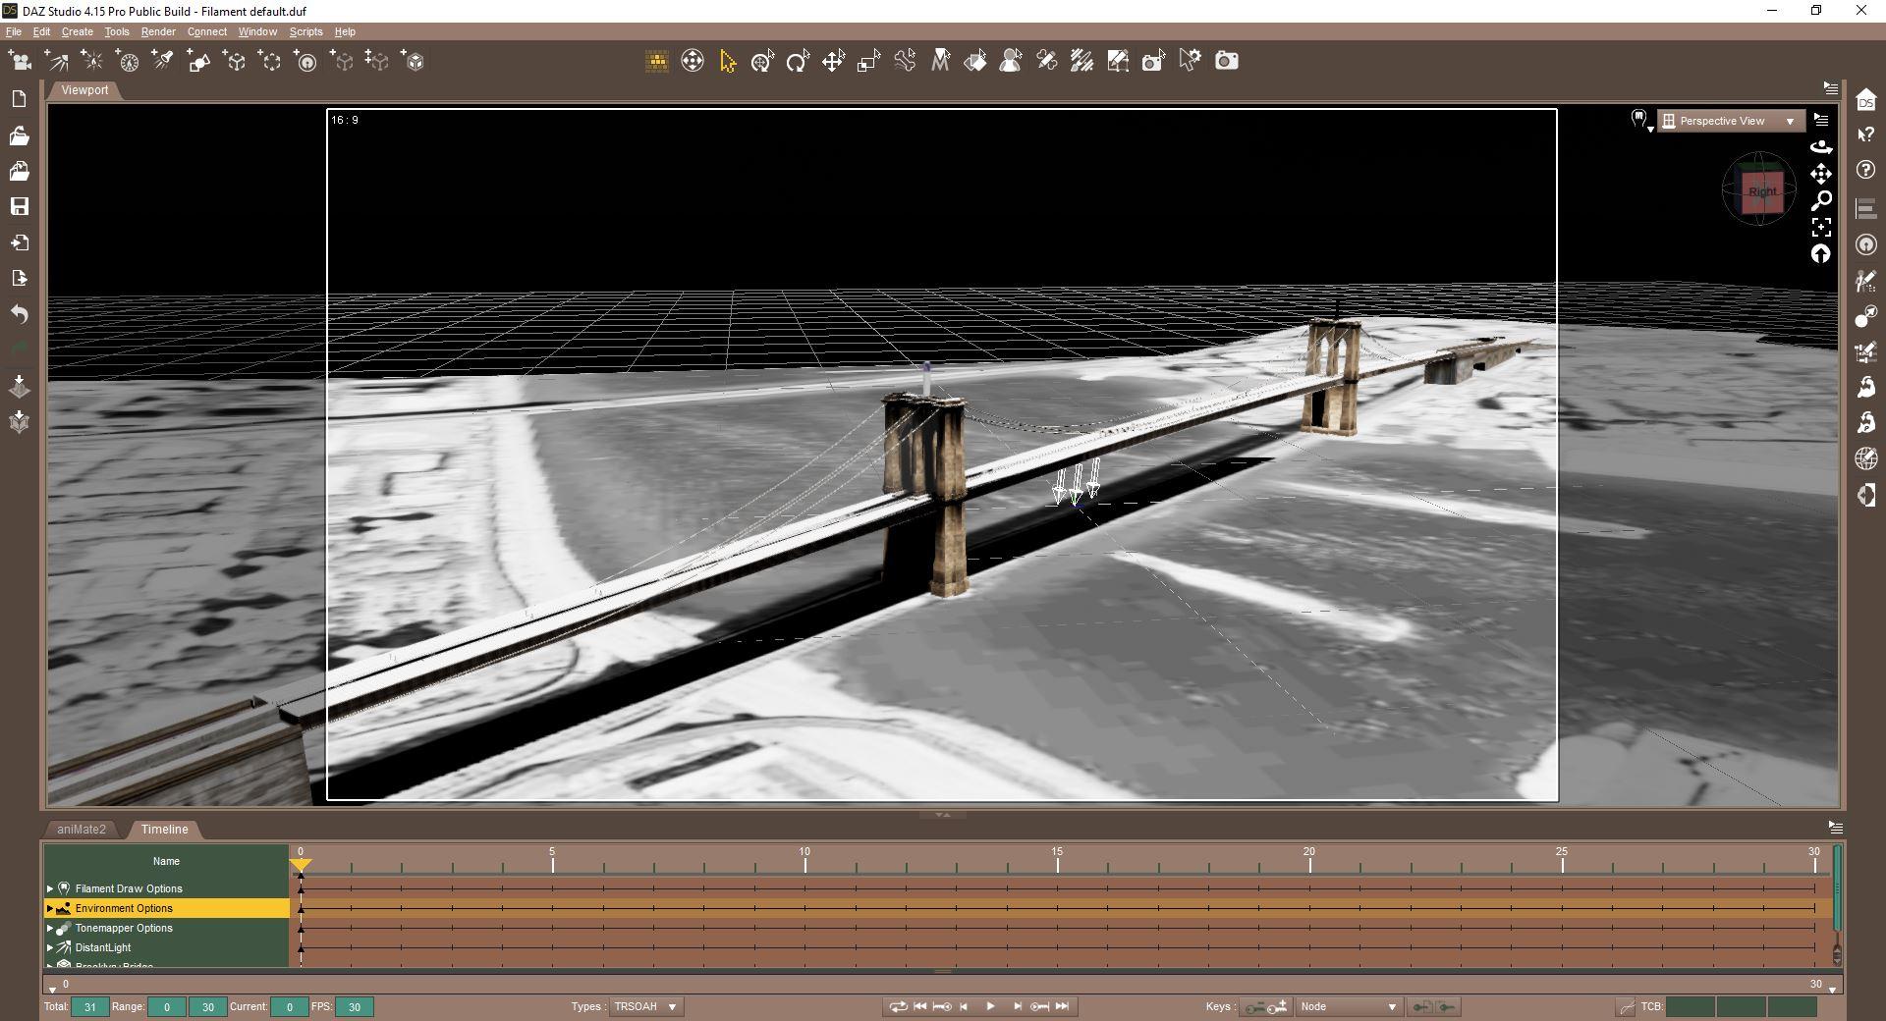Open the Create menu

78,31
